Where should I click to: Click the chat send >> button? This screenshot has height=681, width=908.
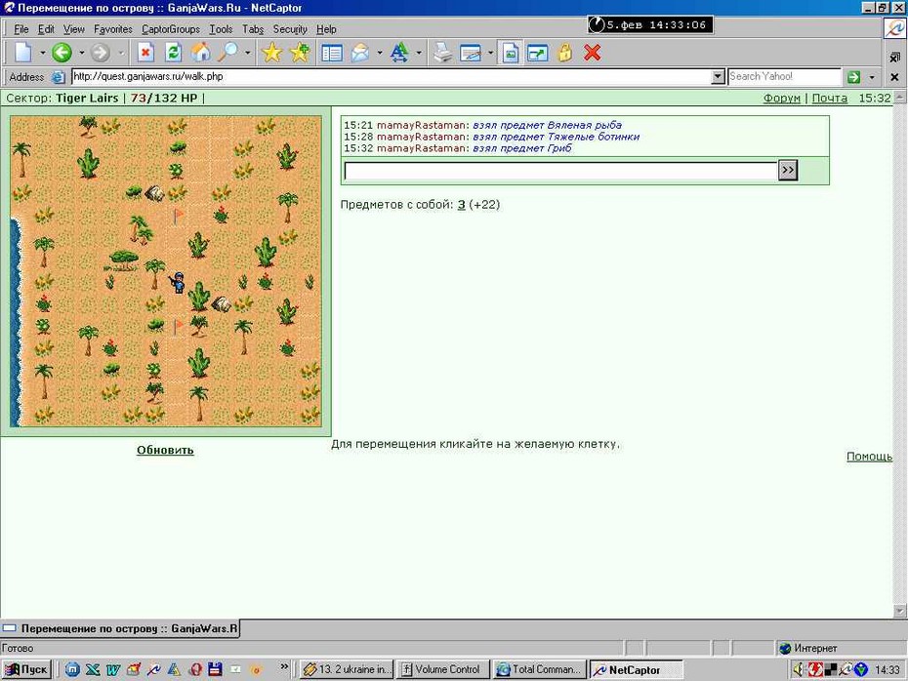coord(788,170)
